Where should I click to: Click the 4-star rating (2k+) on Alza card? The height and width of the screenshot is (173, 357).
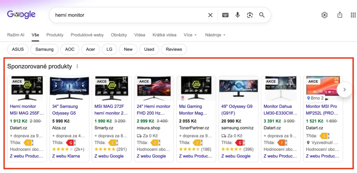tap(68, 150)
